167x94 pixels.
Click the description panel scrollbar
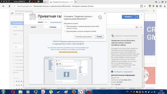[142, 51]
